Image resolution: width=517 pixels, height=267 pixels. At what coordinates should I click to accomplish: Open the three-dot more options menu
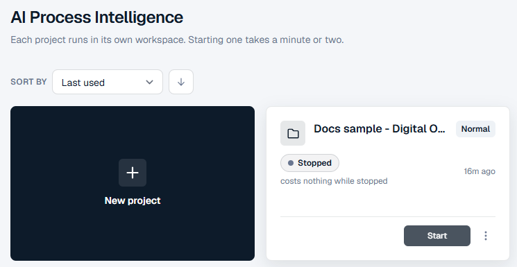pyautogui.click(x=485, y=236)
